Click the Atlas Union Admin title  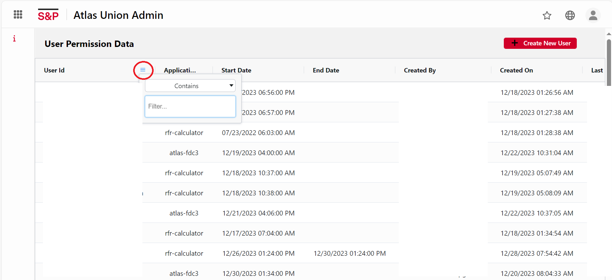pos(118,15)
